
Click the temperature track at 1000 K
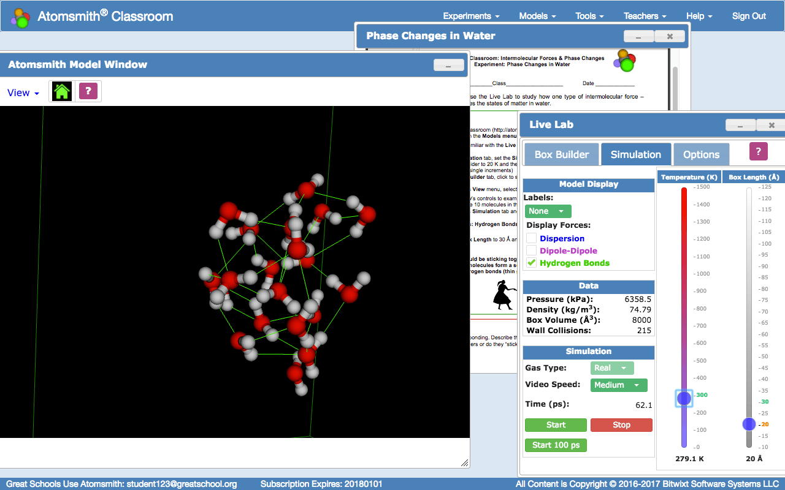coord(684,274)
